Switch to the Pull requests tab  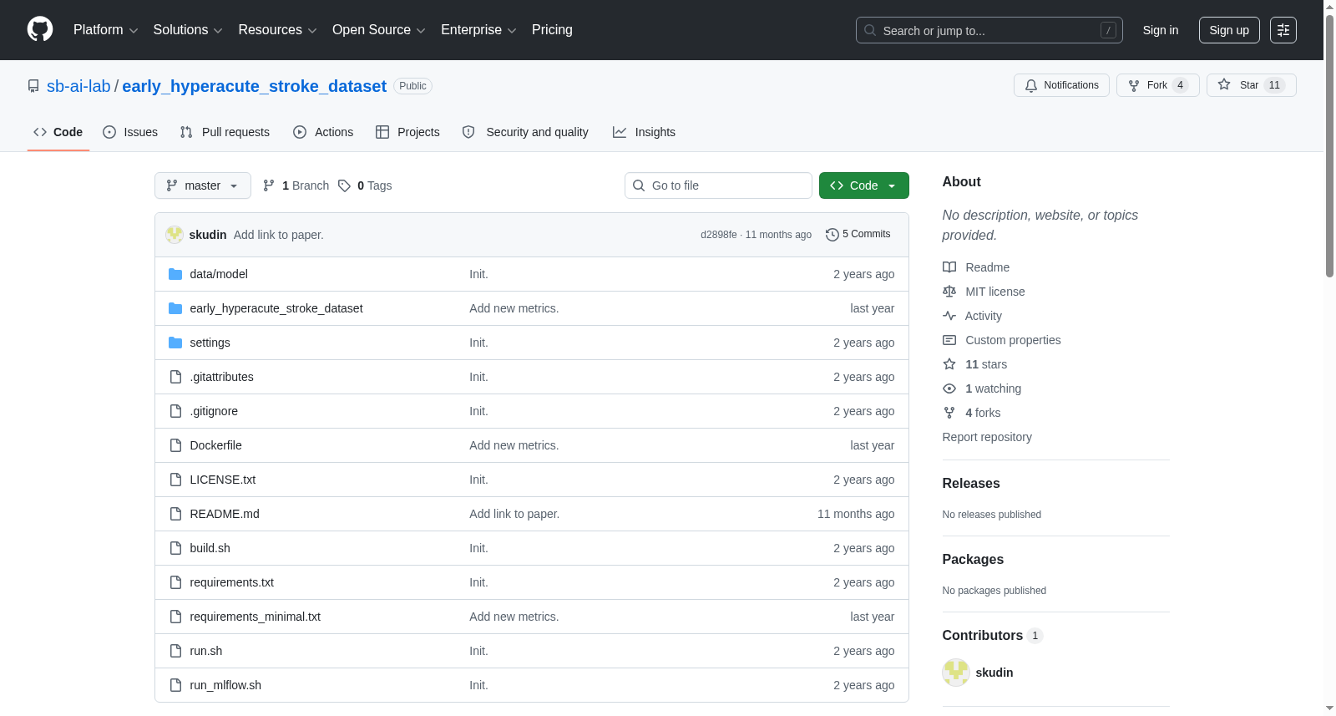click(x=225, y=132)
